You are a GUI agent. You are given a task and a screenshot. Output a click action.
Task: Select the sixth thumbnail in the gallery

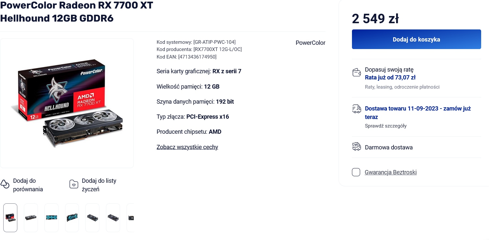(x=113, y=217)
